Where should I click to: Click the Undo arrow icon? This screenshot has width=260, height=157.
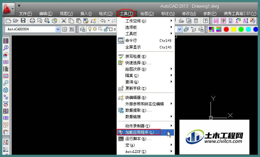(x=103, y=21)
